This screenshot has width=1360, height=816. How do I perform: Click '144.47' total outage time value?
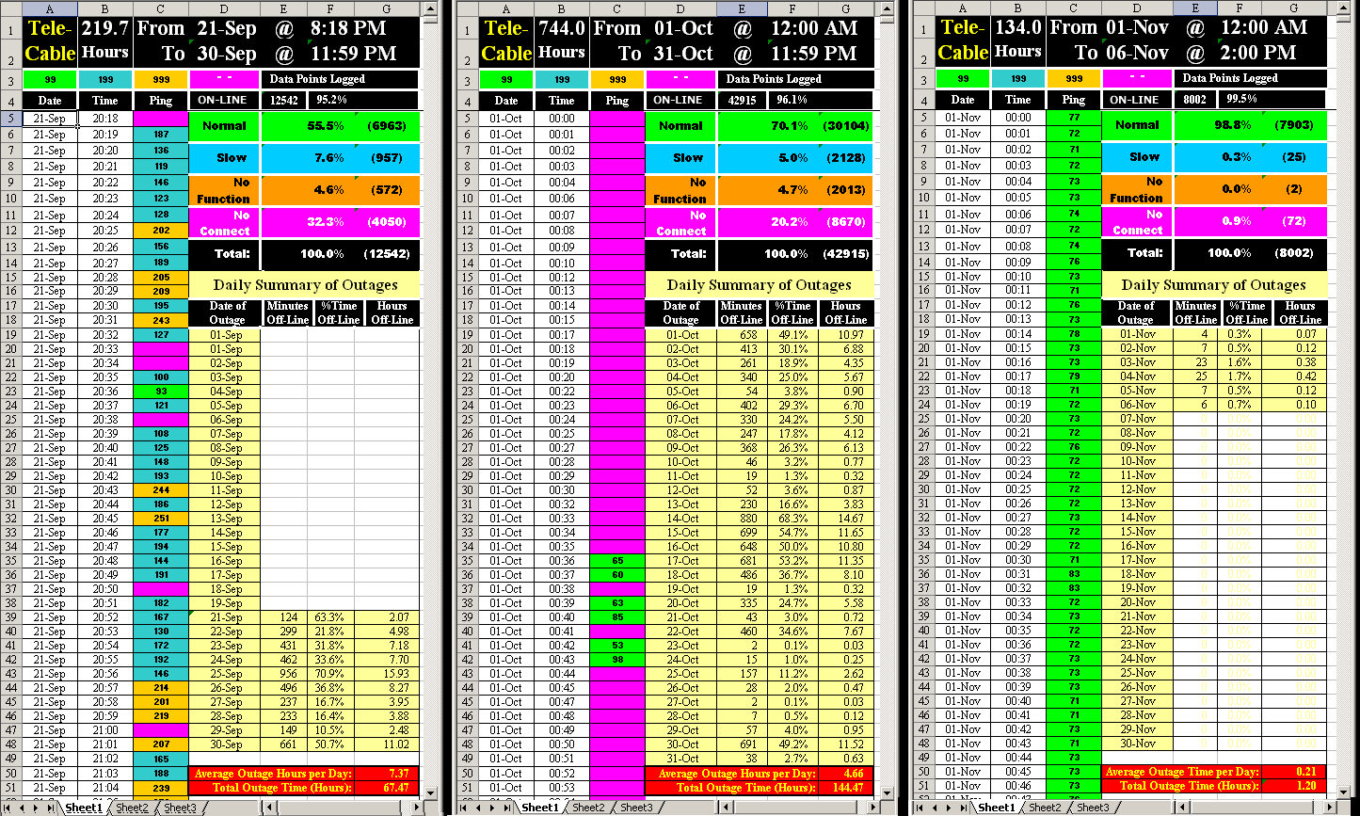[843, 787]
